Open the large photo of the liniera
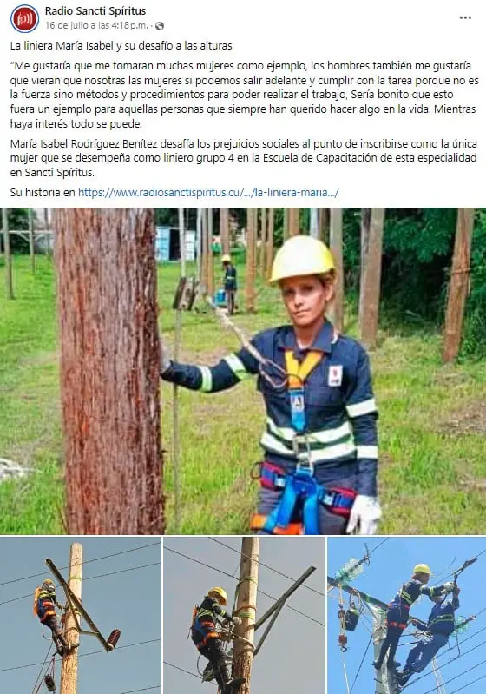Viewport: 486px width, 694px height. (x=243, y=371)
